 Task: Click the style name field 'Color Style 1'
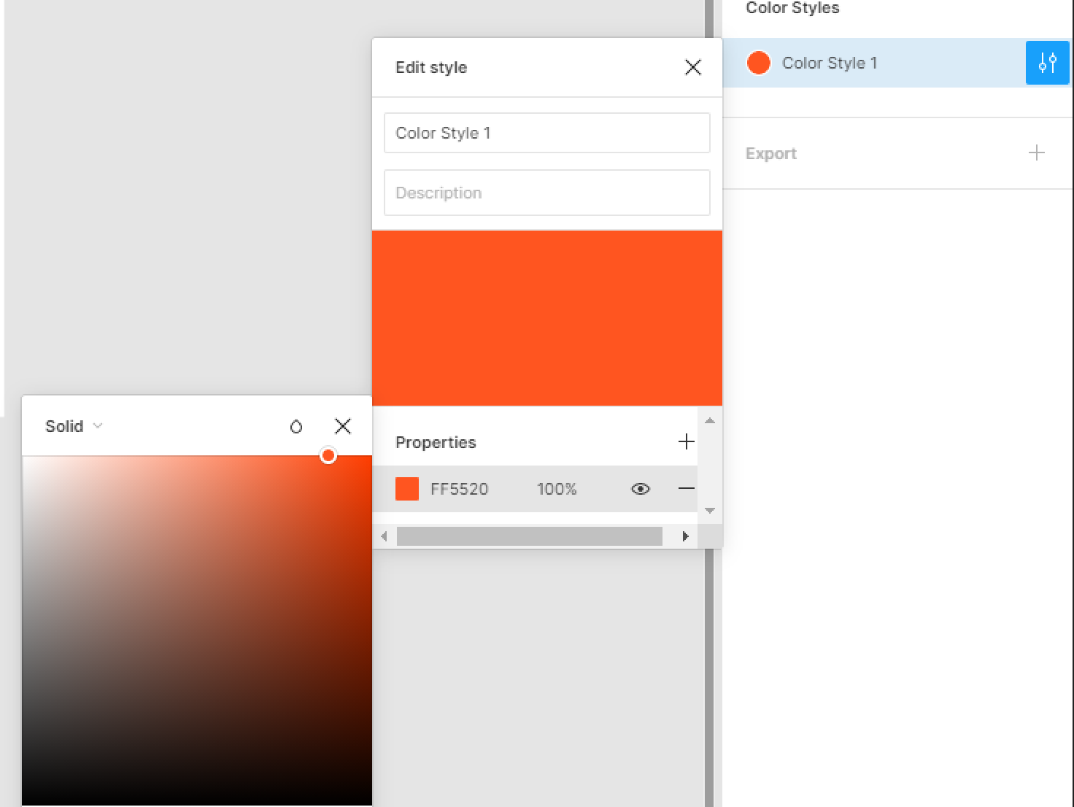(x=546, y=133)
